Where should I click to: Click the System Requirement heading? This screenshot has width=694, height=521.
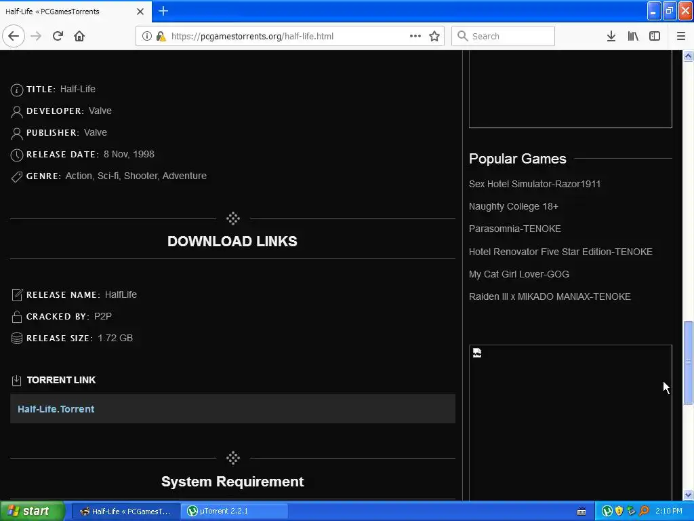(232, 482)
